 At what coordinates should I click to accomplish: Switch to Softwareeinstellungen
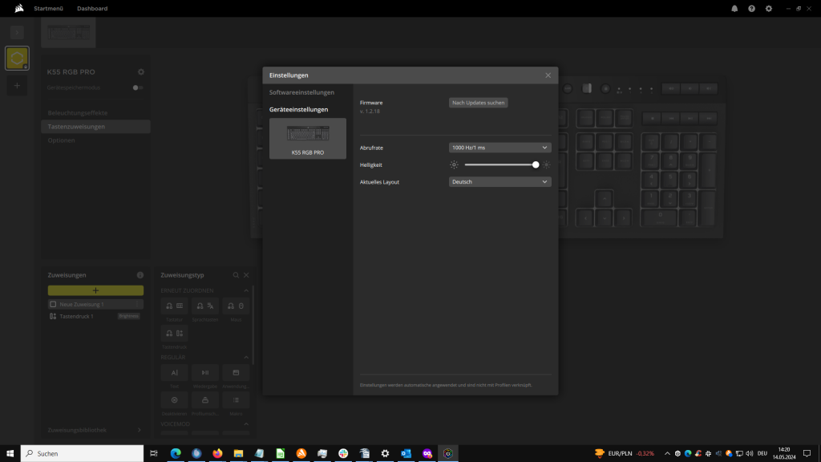tap(301, 92)
